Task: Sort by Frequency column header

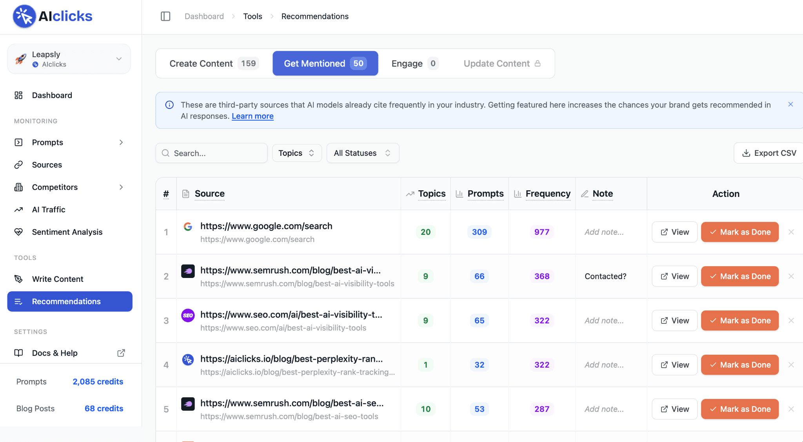Action: 548,194
